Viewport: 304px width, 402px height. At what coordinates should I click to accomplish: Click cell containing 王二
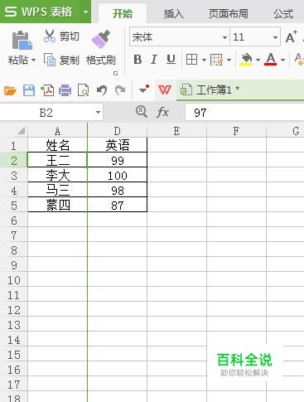coord(57,160)
